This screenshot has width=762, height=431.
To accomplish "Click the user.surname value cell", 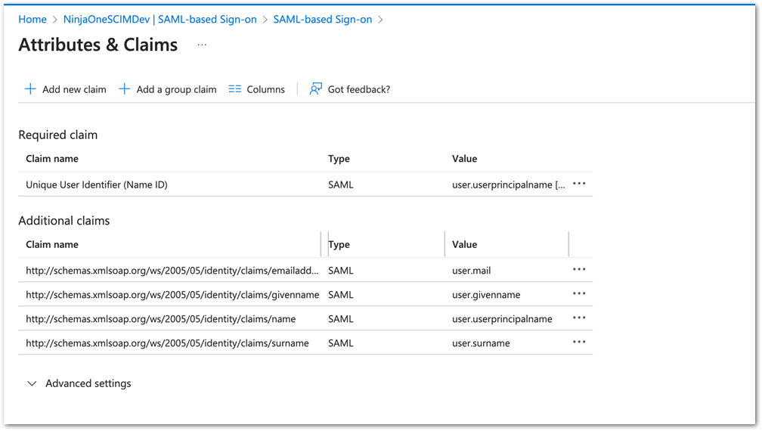I will (481, 343).
